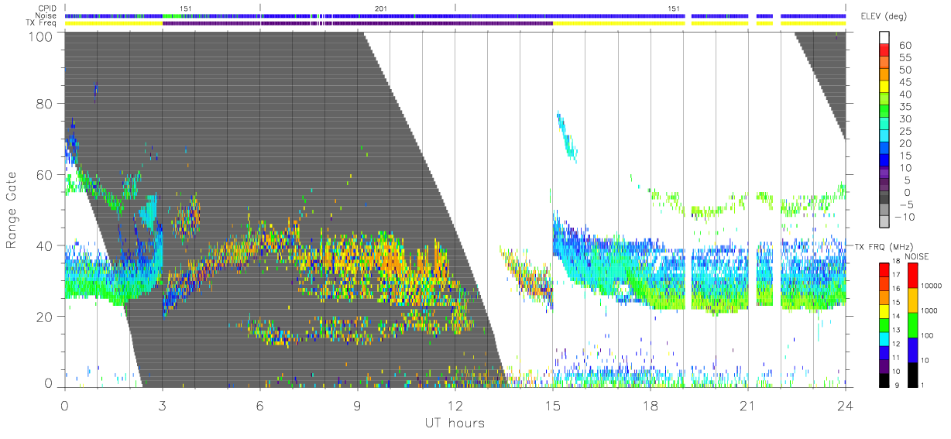Click the 'NOISE' colorbar title
Image resolution: width=951 pixels, height=439 pixels.
coord(916,256)
